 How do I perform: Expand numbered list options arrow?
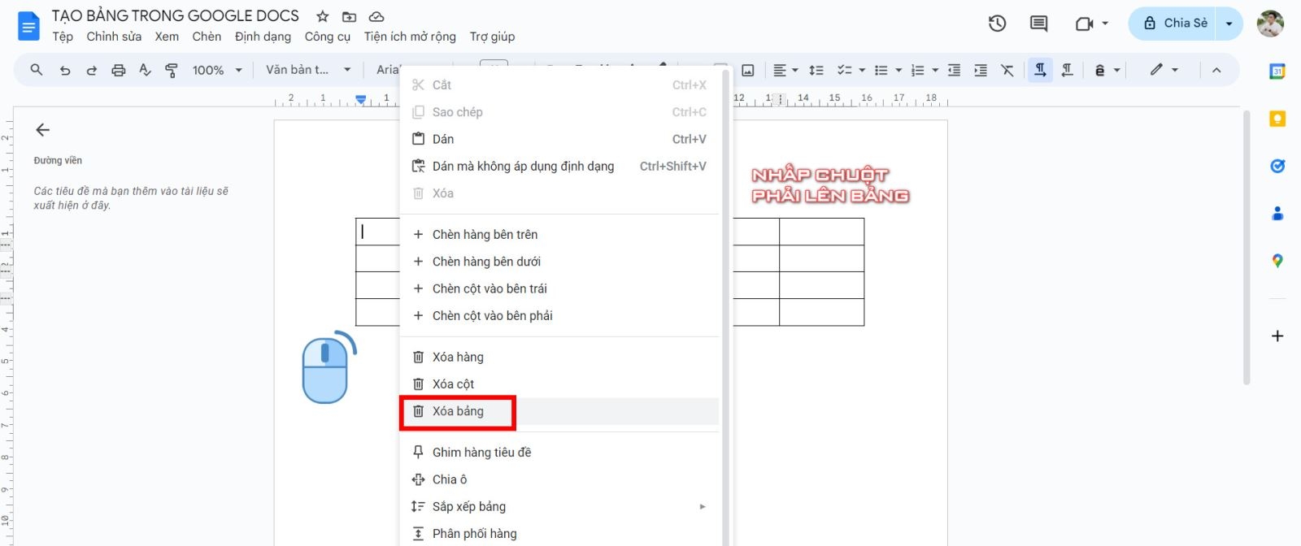pos(935,71)
